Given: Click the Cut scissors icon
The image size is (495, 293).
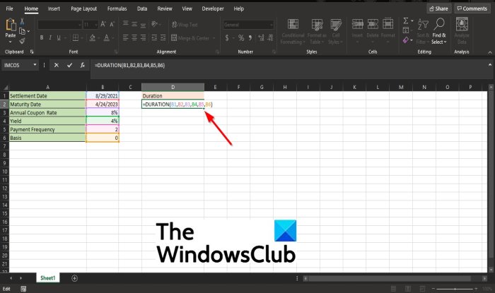Looking at the screenshot, I should [23, 21].
